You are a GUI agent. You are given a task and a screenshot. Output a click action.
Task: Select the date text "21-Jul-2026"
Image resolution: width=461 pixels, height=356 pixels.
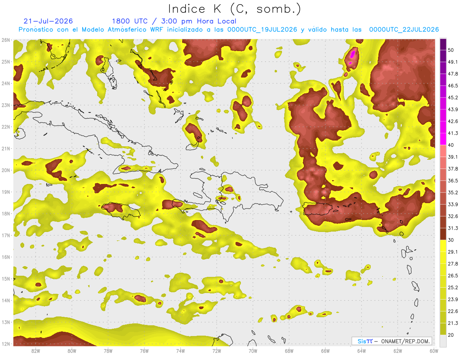(48, 21)
